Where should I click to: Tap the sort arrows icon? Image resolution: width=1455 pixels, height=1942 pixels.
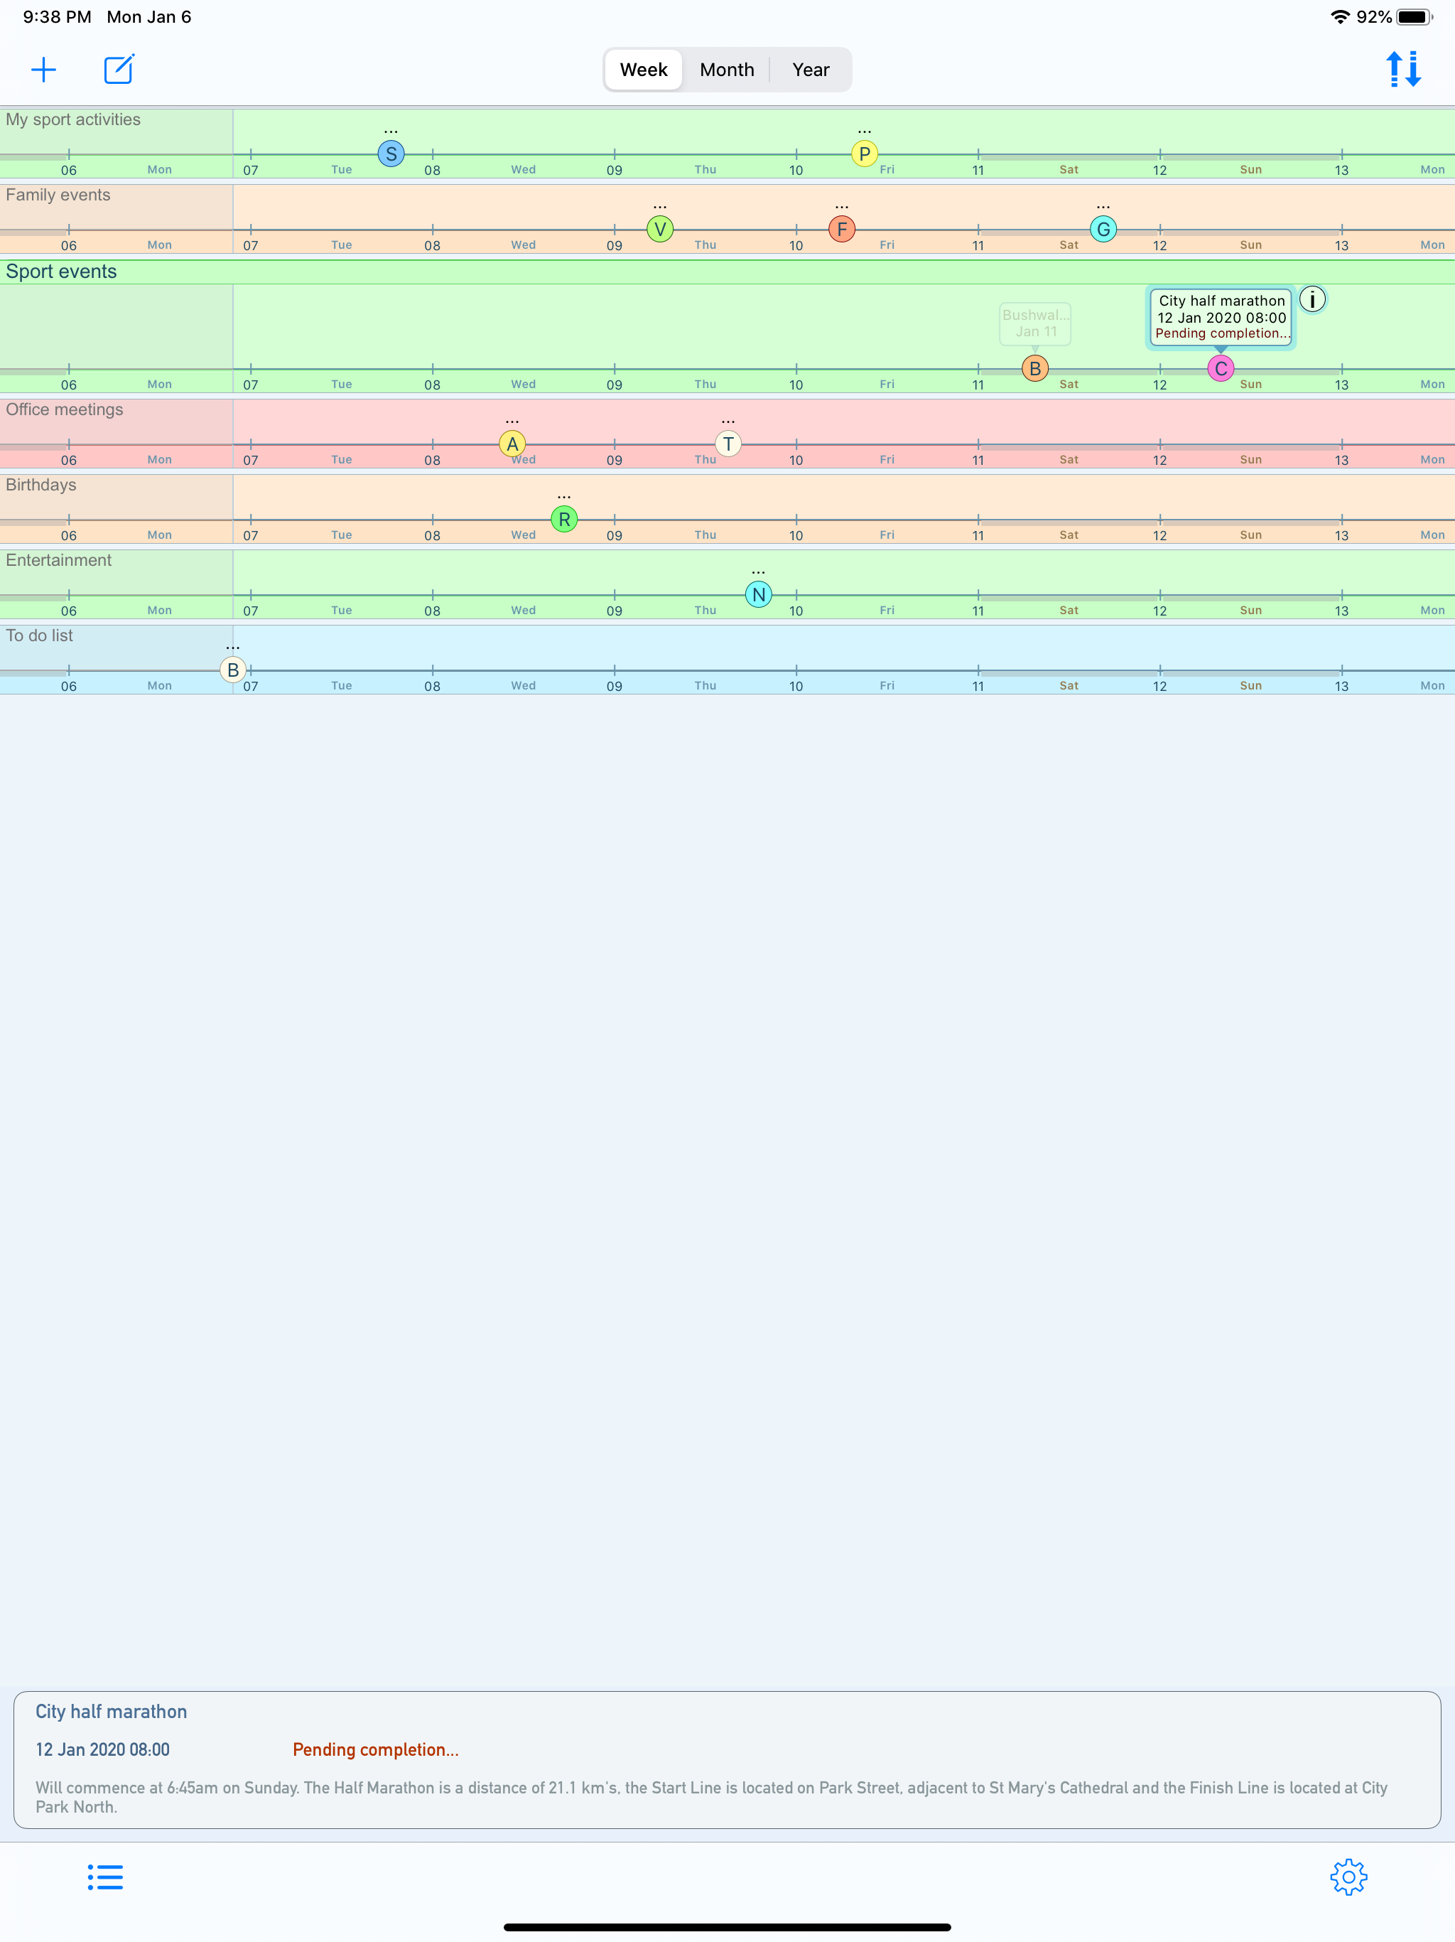pyautogui.click(x=1404, y=70)
